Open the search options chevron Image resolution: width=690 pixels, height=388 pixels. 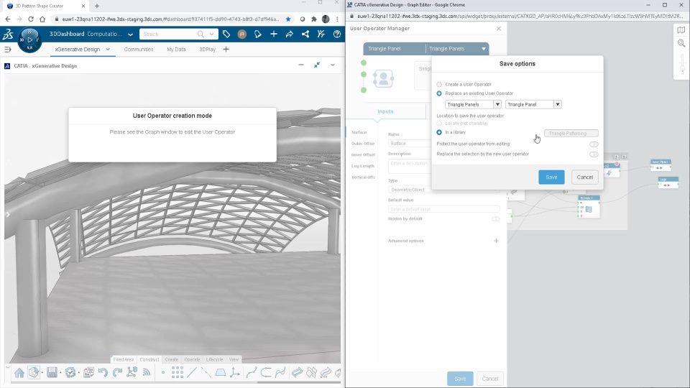click(211, 34)
